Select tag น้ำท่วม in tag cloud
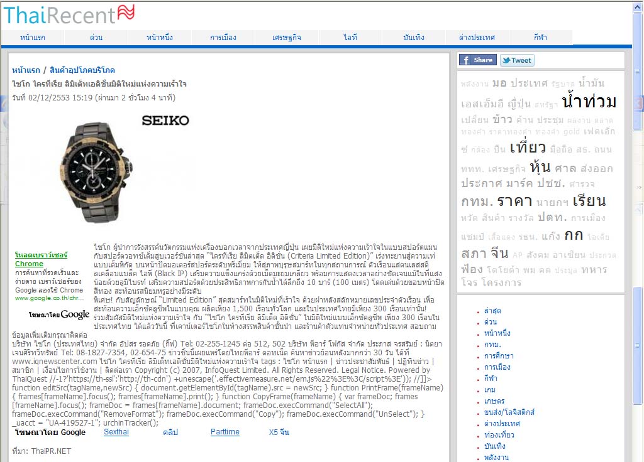 [x=589, y=101]
